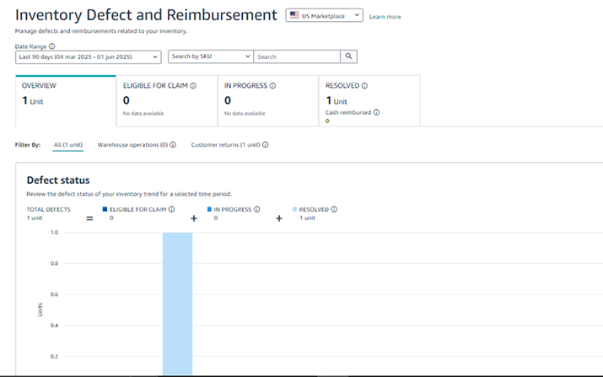Click the Cash reimbursed label

(348, 112)
